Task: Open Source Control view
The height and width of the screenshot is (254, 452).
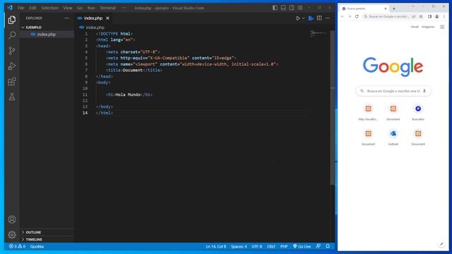Action: pyautogui.click(x=12, y=51)
